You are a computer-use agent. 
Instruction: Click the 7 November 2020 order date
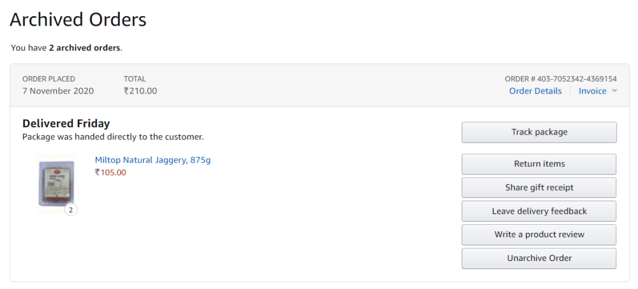[x=58, y=91]
